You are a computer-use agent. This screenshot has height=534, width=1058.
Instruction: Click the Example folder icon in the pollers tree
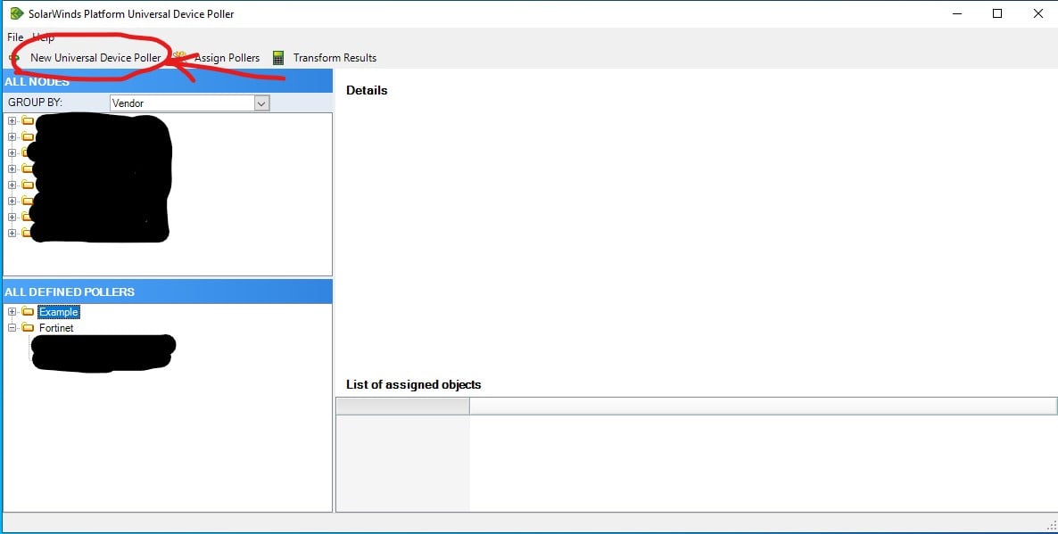pos(28,311)
